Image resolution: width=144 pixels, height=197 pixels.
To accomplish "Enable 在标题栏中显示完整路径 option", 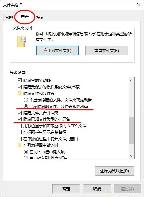I will 19,132.
